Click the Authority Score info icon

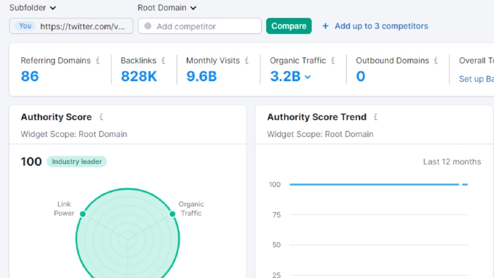101,117
